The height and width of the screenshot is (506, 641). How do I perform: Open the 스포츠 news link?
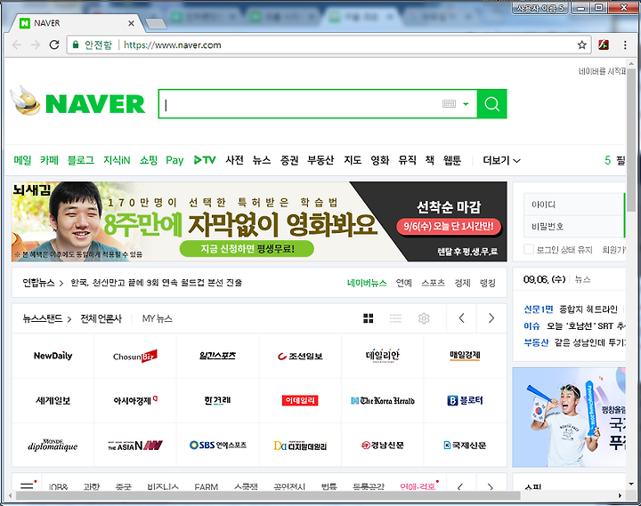coord(433,283)
